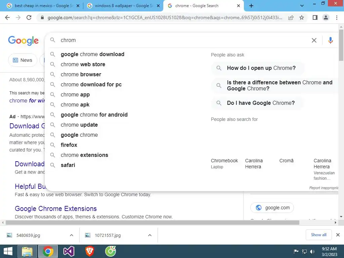The width and height of the screenshot is (344, 258).
Task: Click the search box magnifier icon
Action: (53, 40)
